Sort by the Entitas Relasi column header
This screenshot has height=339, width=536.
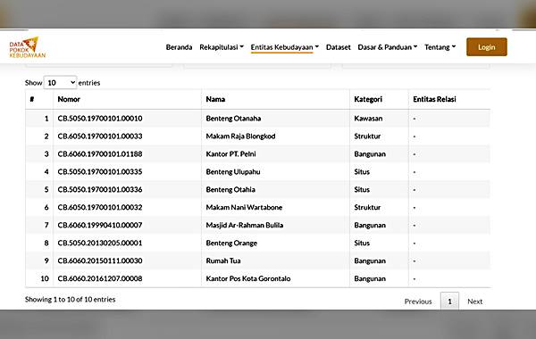click(x=449, y=99)
